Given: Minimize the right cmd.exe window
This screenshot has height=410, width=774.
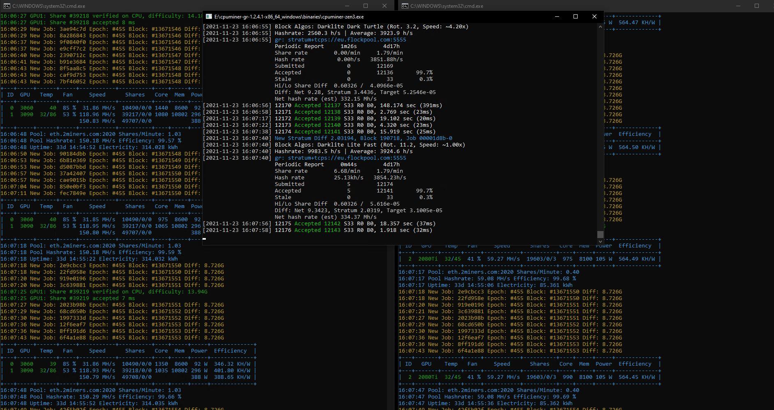Looking at the screenshot, I should pos(738,6).
